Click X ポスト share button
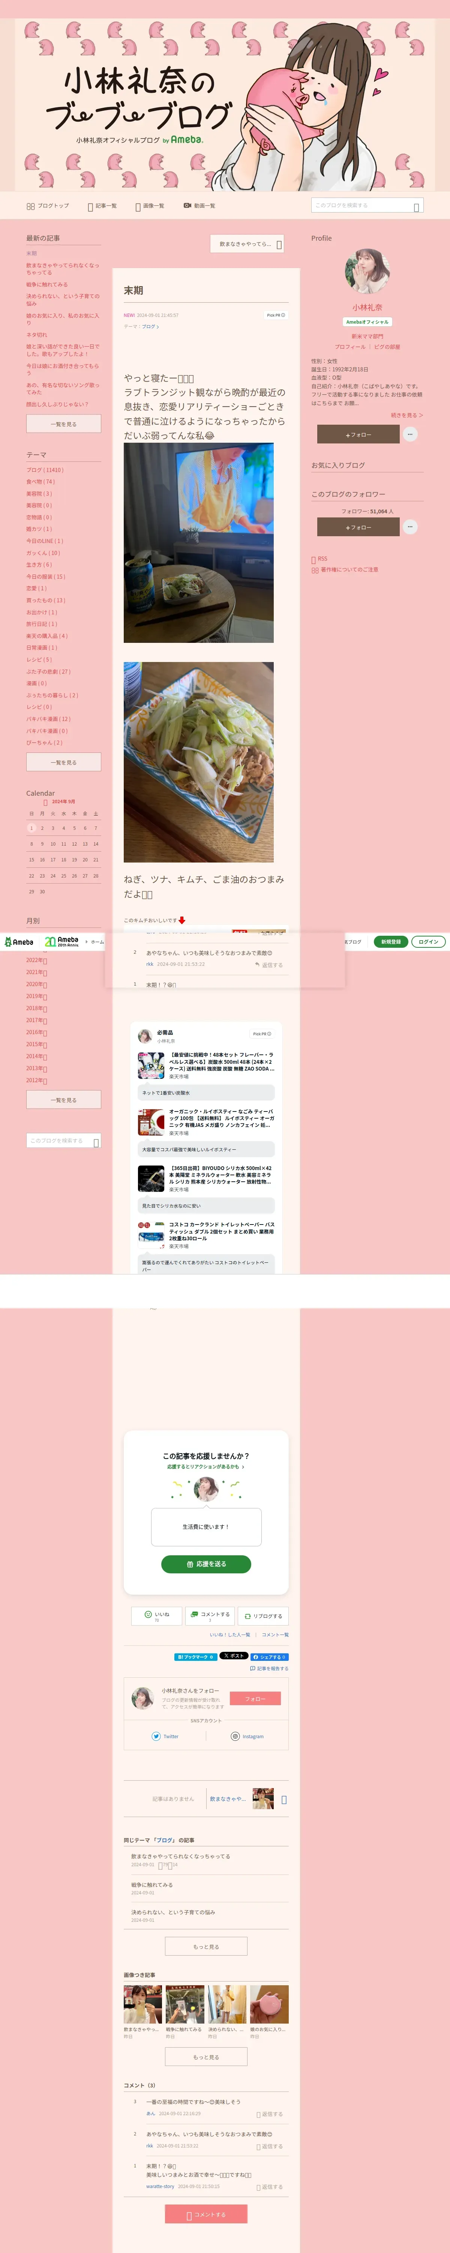The height and width of the screenshot is (2253, 450). 233,1656
